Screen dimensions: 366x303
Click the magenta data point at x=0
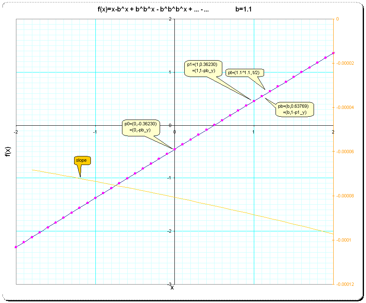(x=175, y=149)
